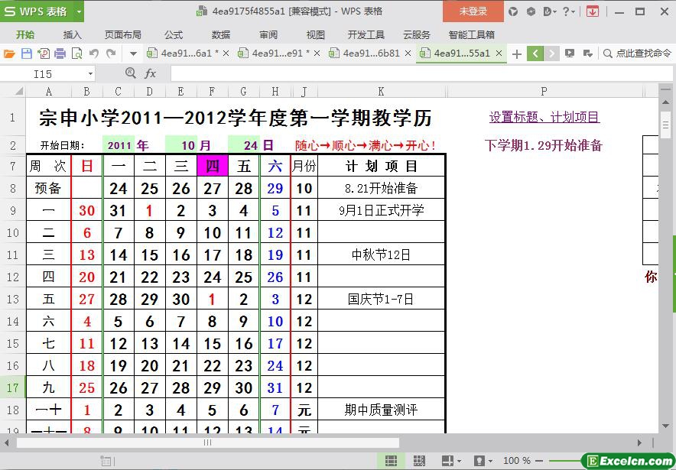Expand the Name Box dropdown showing I15
The image size is (676, 470).
(x=90, y=73)
